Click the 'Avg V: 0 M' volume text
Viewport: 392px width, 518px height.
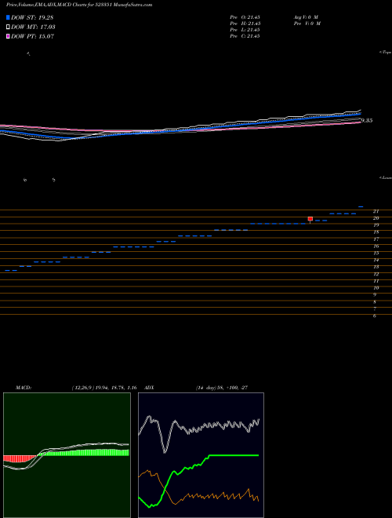coord(306,17)
